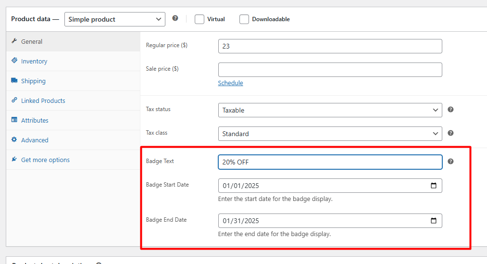Enable the Virtual checkbox
Image resolution: width=487 pixels, height=264 pixels.
point(200,19)
